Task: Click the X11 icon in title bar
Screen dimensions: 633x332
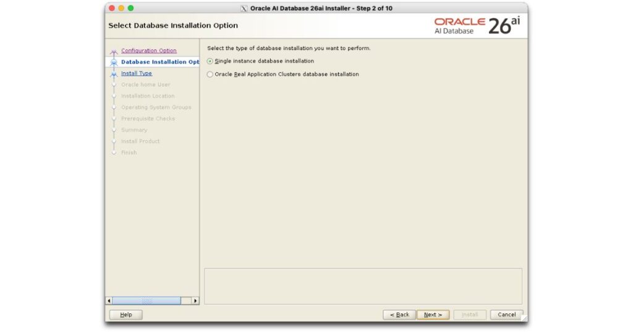Action: click(x=244, y=9)
